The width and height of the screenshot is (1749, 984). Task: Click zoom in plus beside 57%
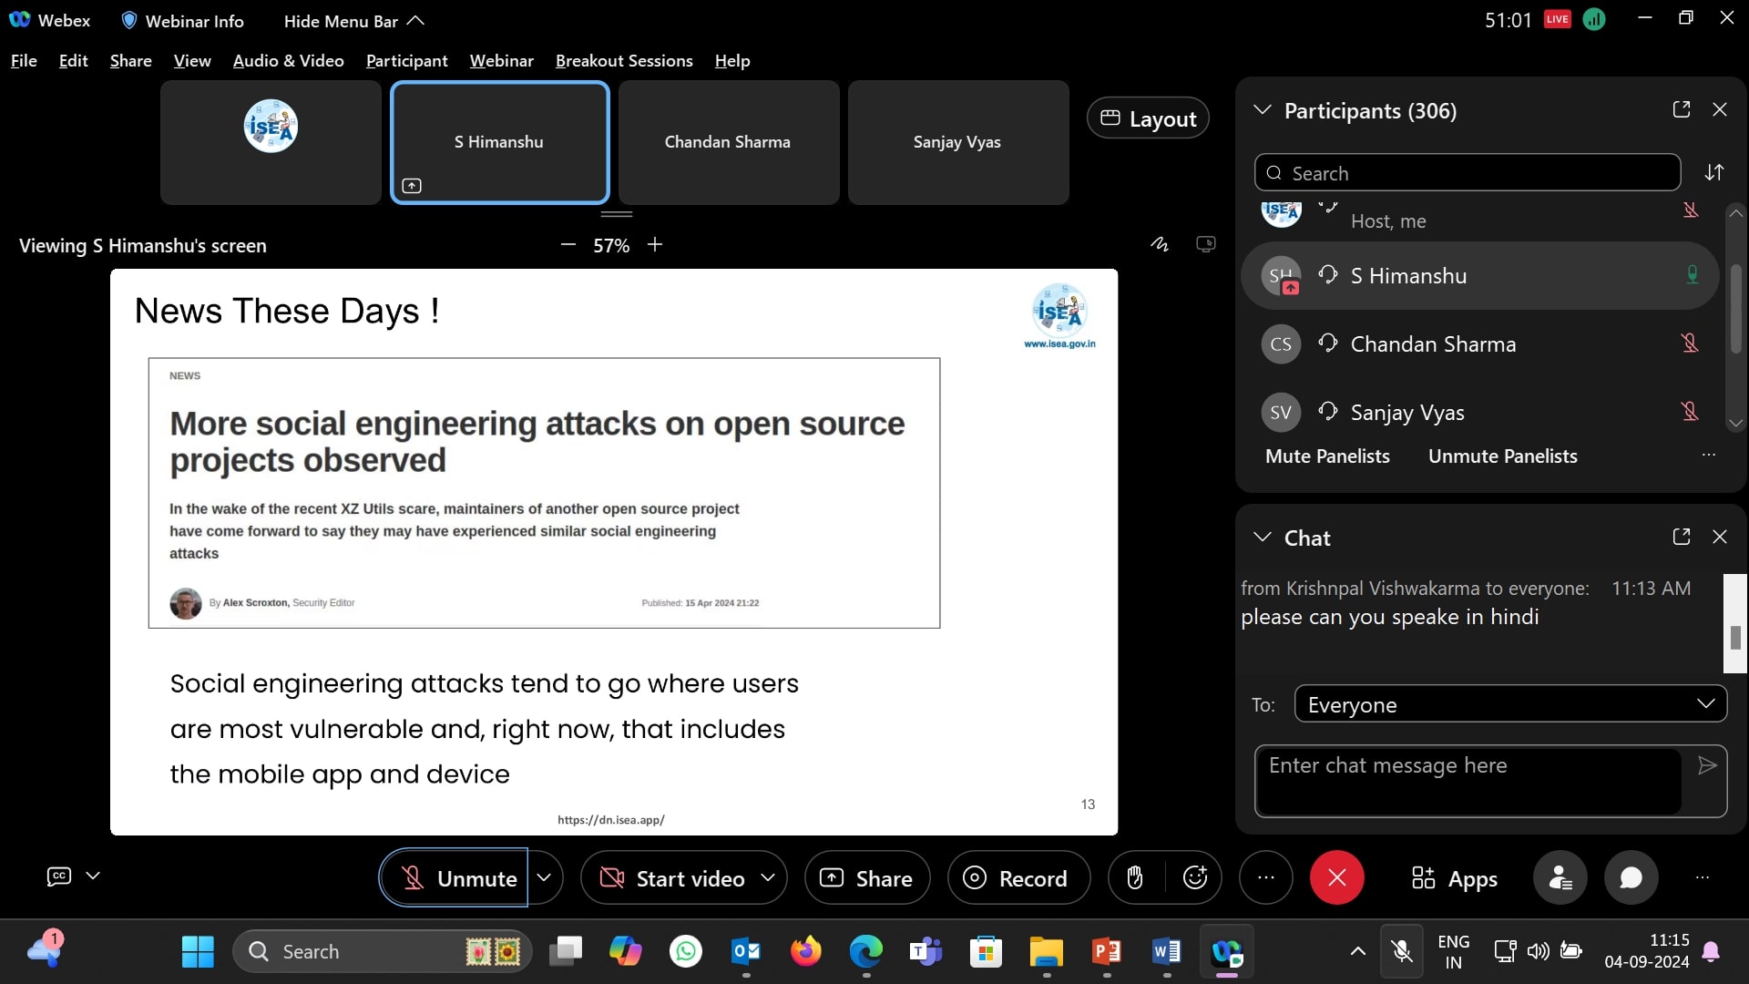click(655, 244)
